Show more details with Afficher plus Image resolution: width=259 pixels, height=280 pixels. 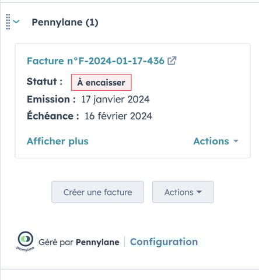click(58, 141)
